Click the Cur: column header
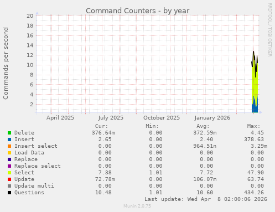 (x=101, y=126)
